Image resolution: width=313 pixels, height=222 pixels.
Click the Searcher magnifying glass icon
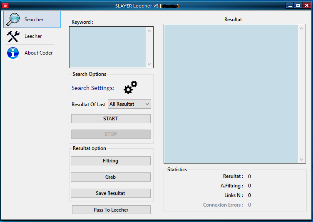pos(13,20)
